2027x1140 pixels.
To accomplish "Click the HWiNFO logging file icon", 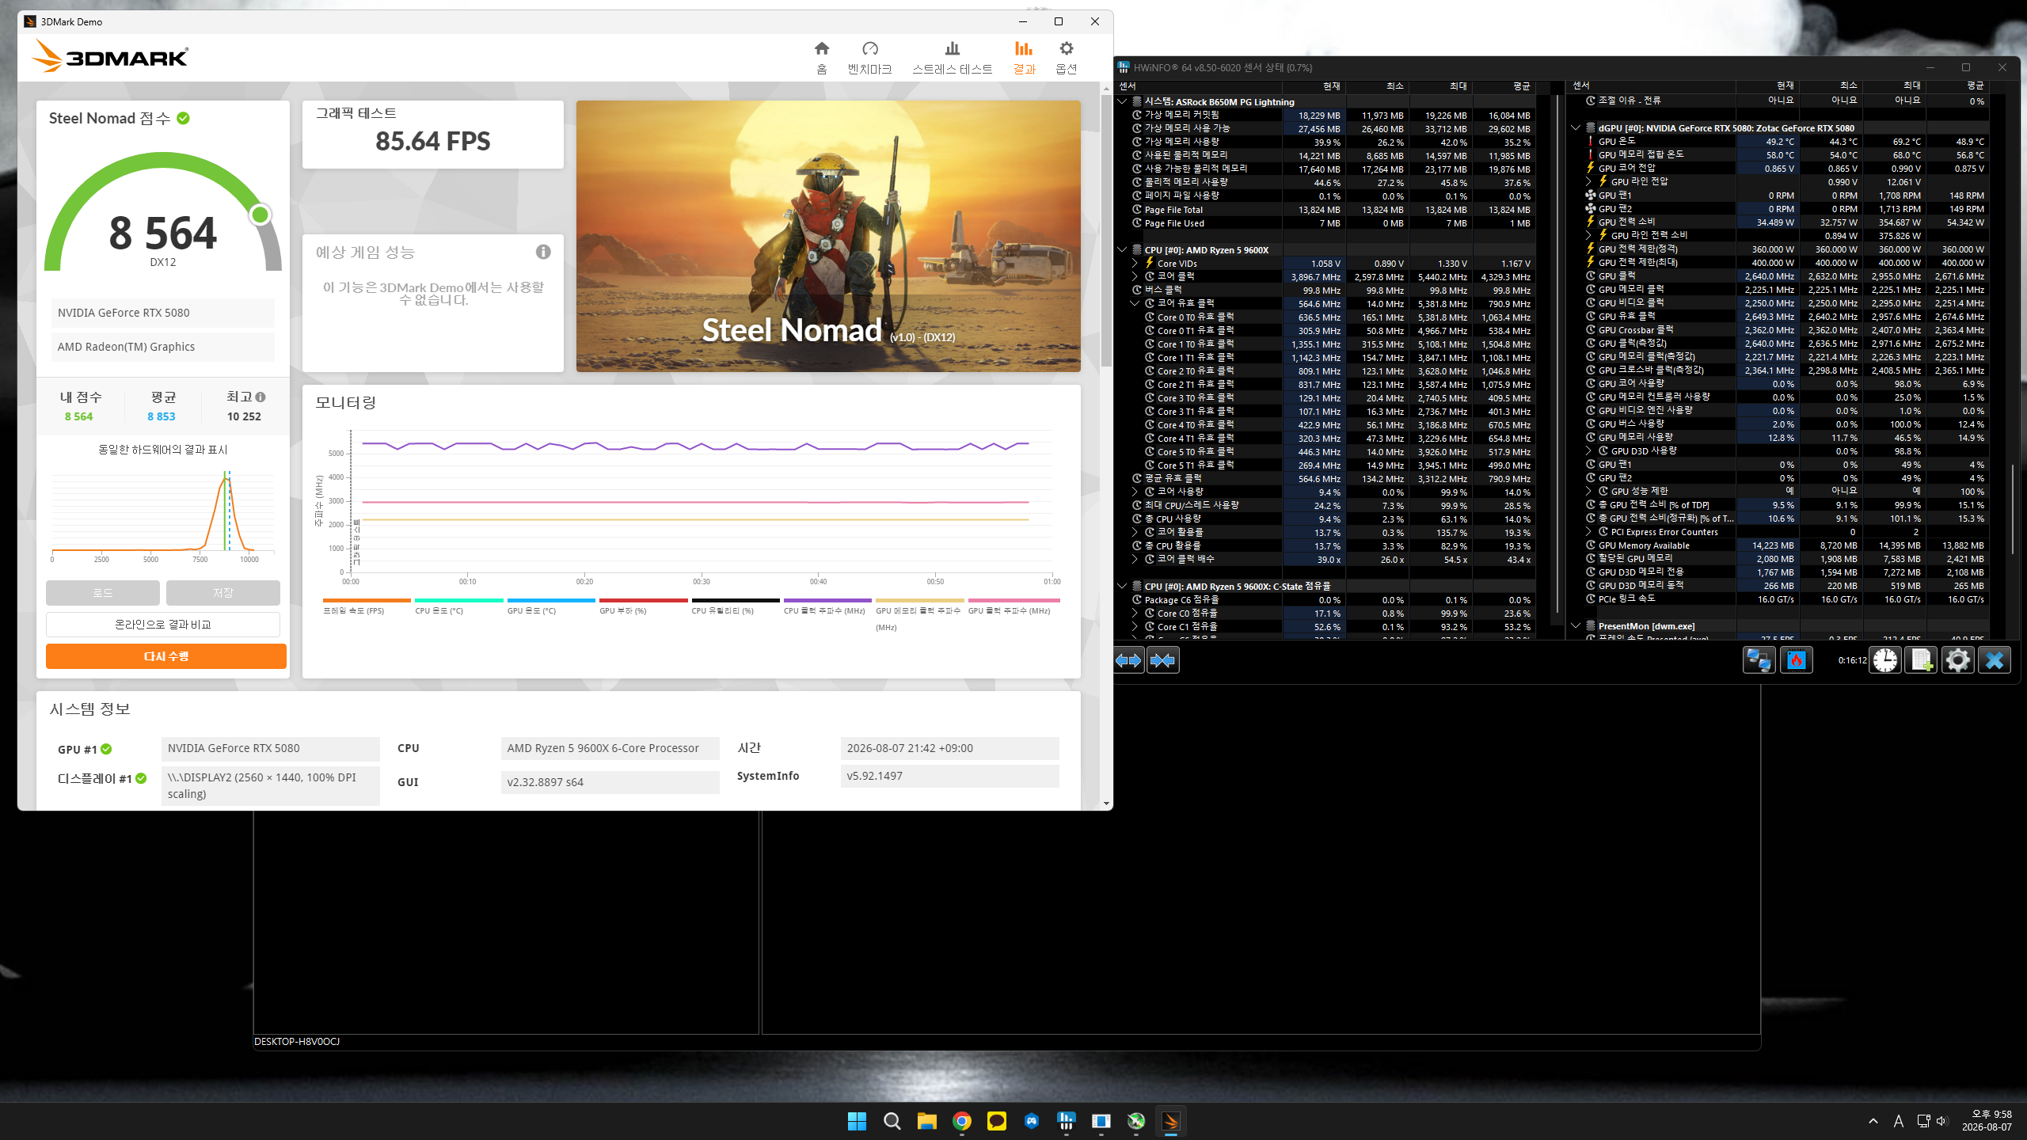I will coord(1922,660).
